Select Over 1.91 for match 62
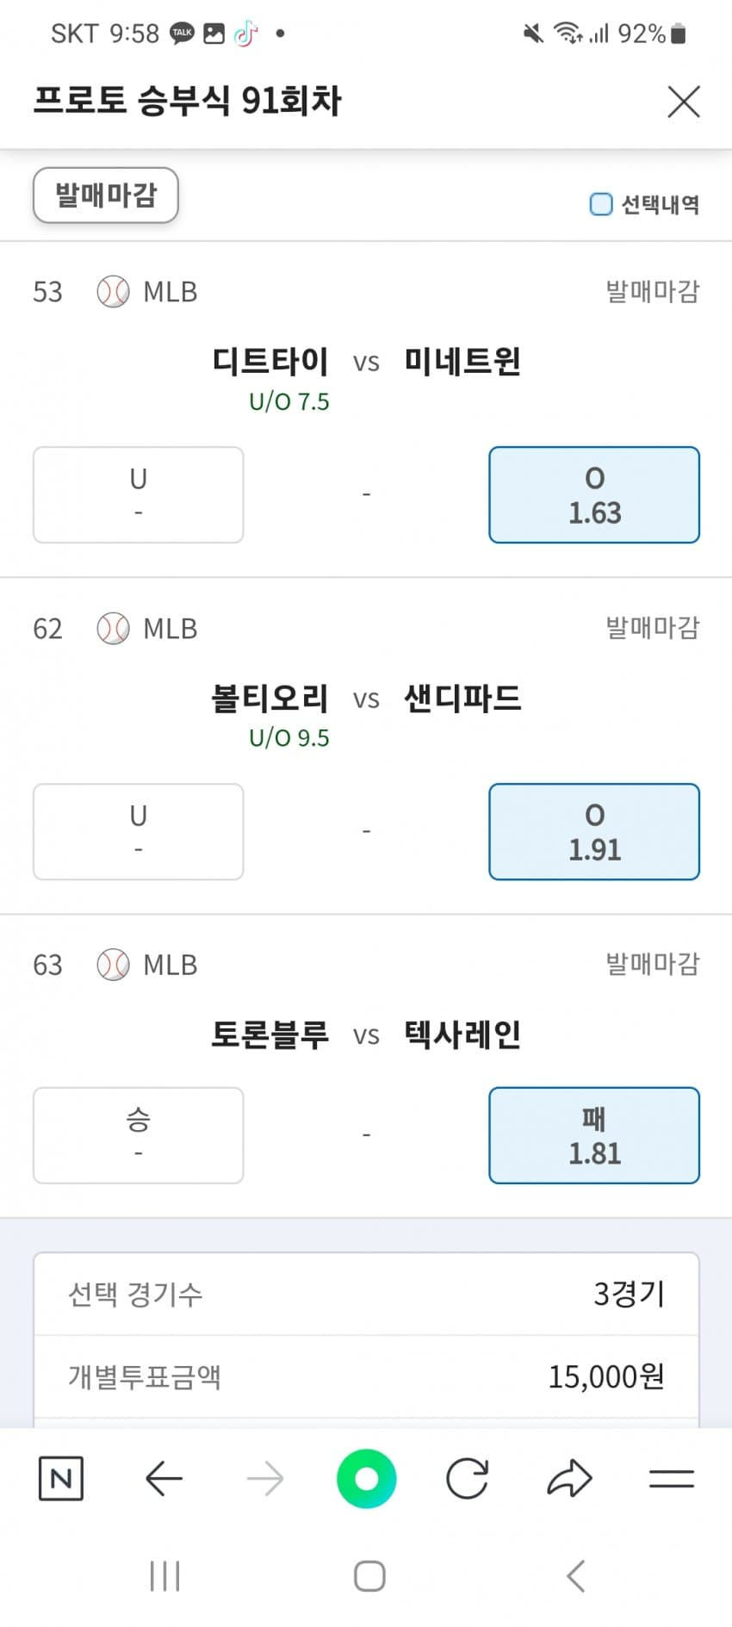 pyautogui.click(x=594, y=832)
